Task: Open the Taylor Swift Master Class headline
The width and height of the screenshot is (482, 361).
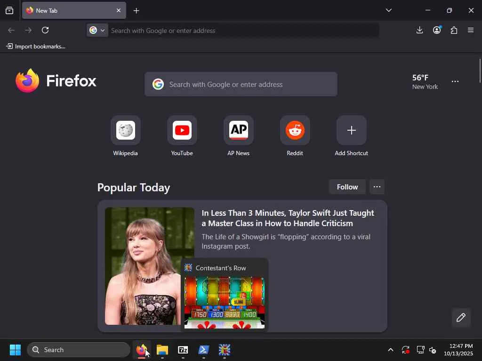Action: click(x=288, y=218)
